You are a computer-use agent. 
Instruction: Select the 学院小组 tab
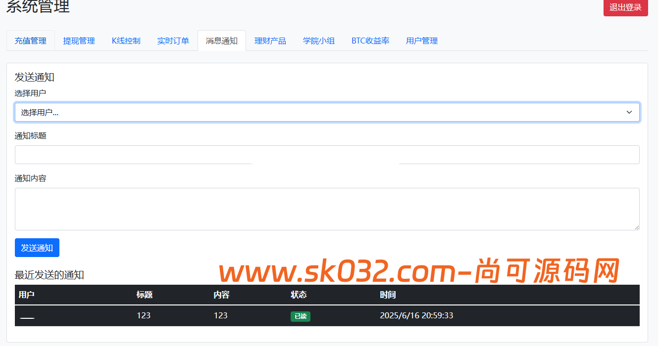click(x=319, y=41)
